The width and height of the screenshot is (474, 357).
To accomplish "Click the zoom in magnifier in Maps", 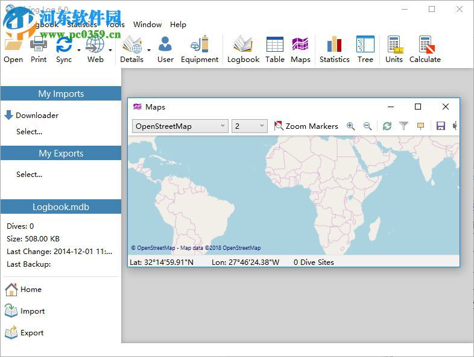I will [x=350, y=126].
